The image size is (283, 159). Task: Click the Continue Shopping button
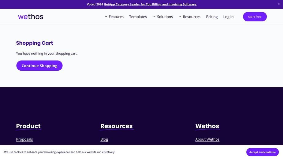39,66
